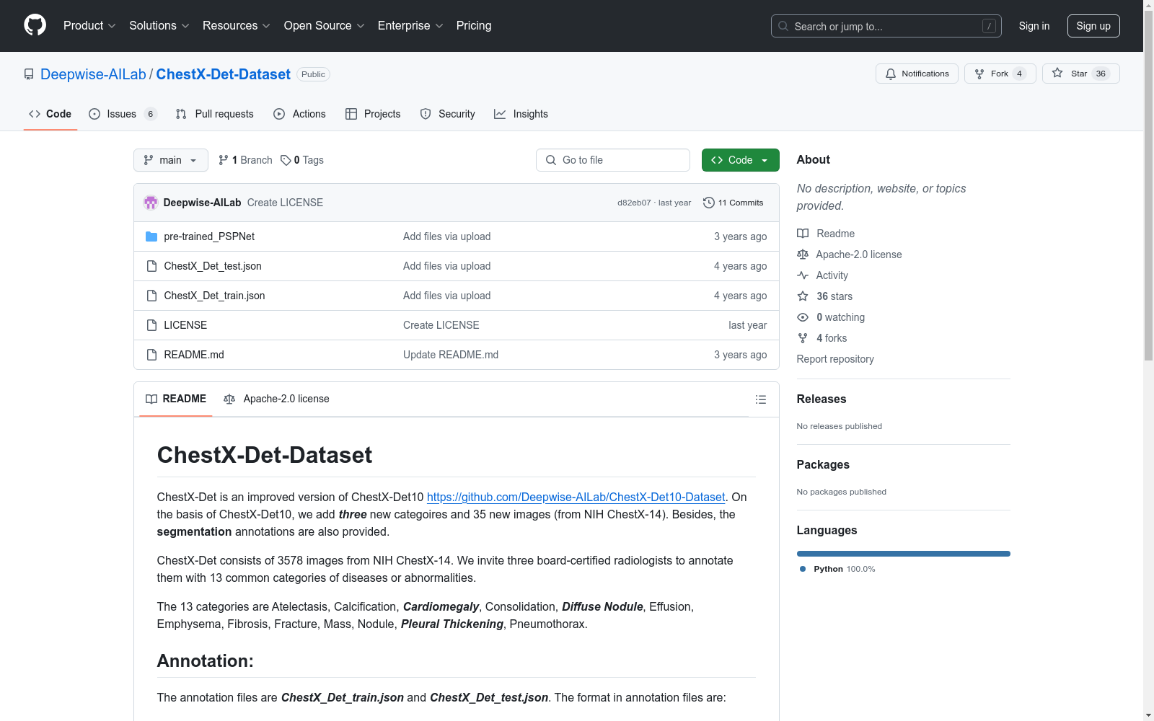Click the Deepwise-AILab avatar in commit row
This screenshot has width=1154, height=721.
pyautogui.click(x=151, y=203)
